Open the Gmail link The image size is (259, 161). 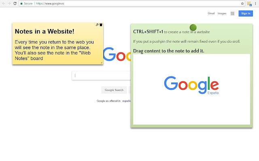coord(211,13)
